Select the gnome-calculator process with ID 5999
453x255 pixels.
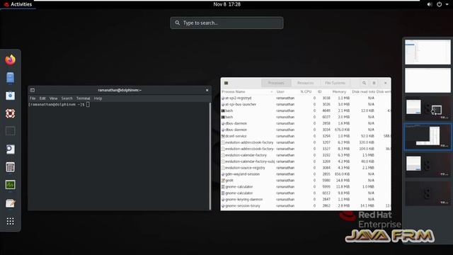click(306, 187)
